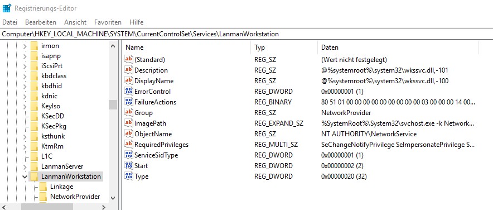Select the (Standard) string value icon

pos(129,60)
